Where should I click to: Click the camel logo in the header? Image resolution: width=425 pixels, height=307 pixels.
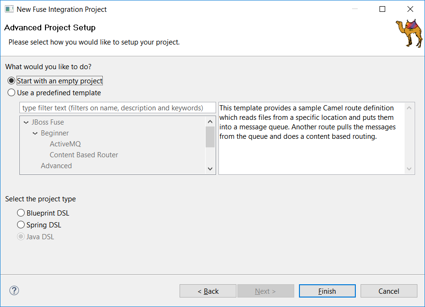[408, 33]
